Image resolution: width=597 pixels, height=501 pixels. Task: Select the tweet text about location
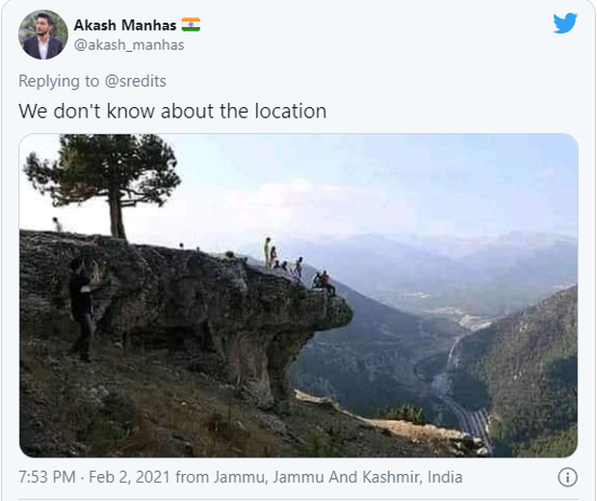tap(172, 111)
